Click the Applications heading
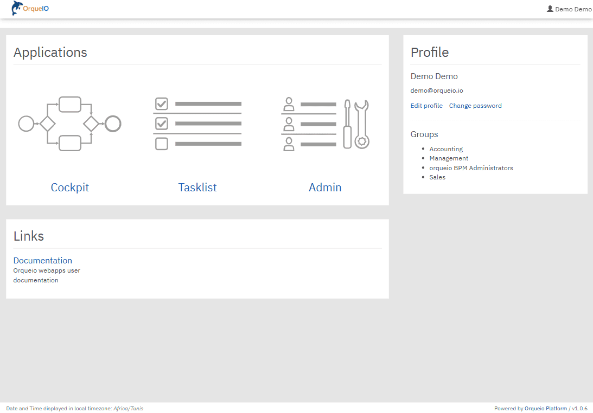593x413 pixels. [50, 52]
